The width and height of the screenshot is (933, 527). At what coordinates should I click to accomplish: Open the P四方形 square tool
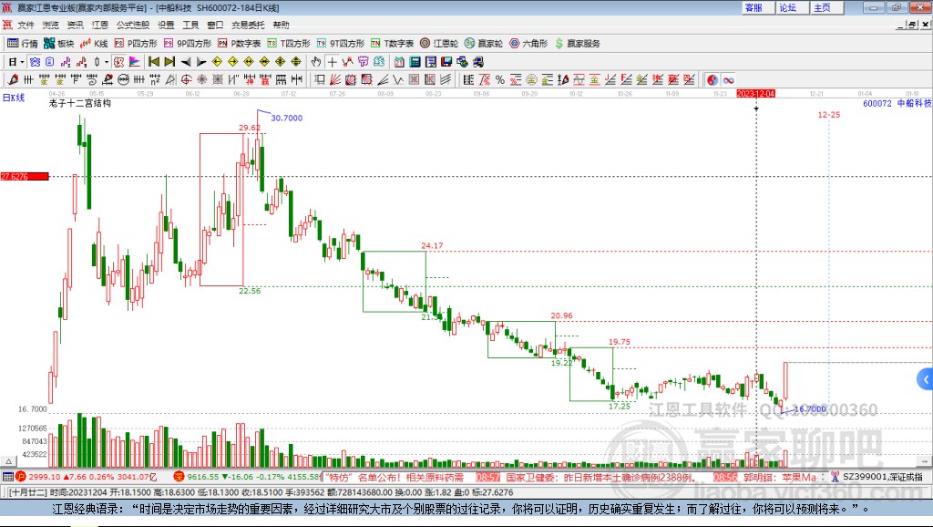(136, 44)
